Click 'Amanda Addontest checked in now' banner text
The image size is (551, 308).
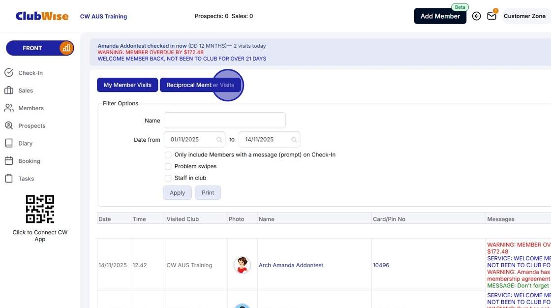(142, 46)
